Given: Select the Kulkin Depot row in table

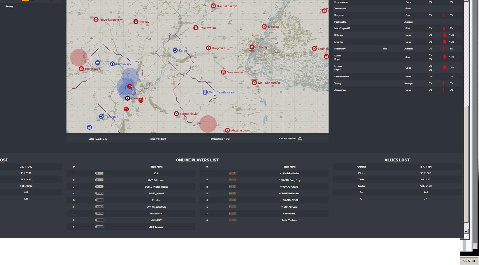Looking at the screenshot, I should click(x=396, y=57).
